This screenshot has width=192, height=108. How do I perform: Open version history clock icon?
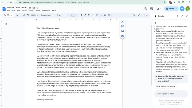[146, 9]
